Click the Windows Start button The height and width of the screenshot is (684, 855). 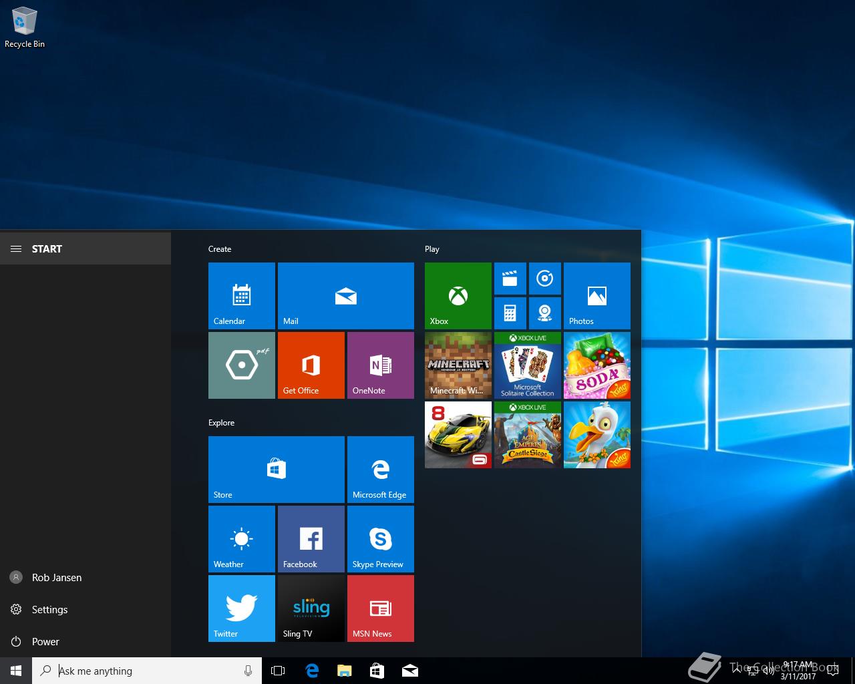tap(16, 671)
